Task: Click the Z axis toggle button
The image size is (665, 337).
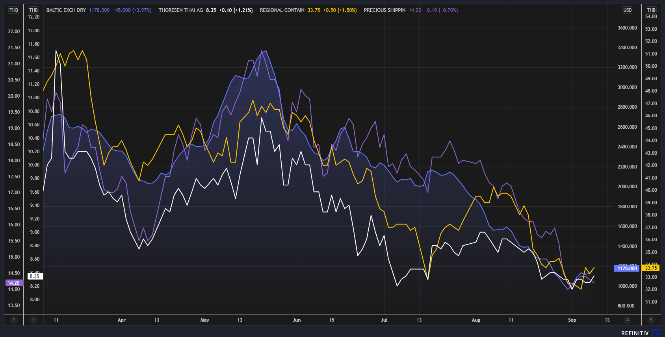Action: pos(33,320)
